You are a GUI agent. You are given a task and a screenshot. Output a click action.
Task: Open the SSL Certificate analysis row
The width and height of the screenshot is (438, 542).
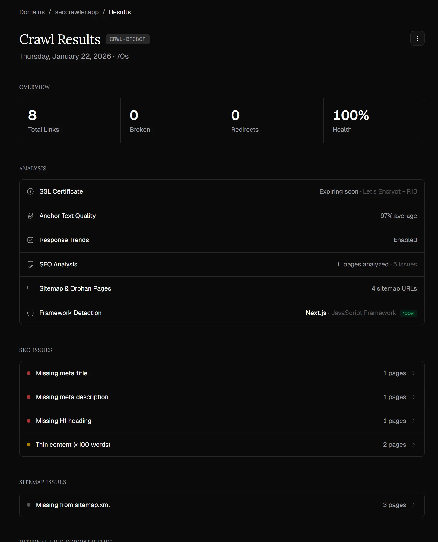(222, 192)
